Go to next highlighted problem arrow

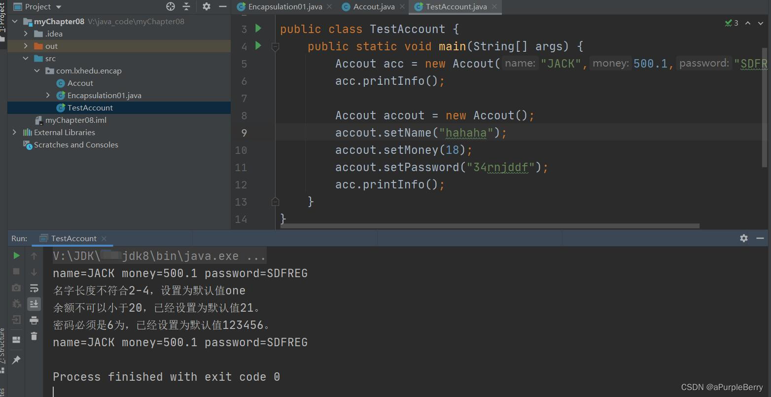tap(761, 23)
